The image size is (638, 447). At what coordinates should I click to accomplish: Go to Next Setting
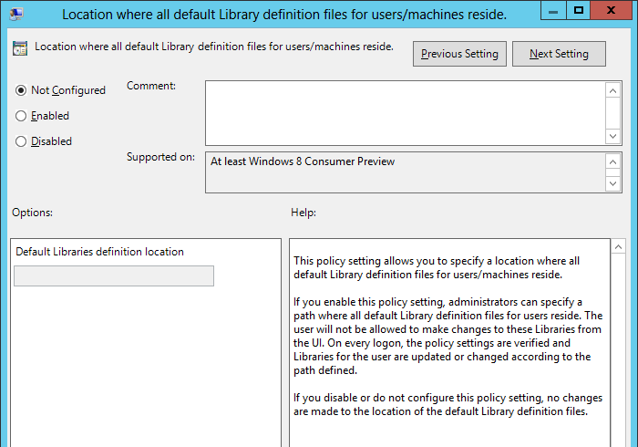tap(559, 54)
